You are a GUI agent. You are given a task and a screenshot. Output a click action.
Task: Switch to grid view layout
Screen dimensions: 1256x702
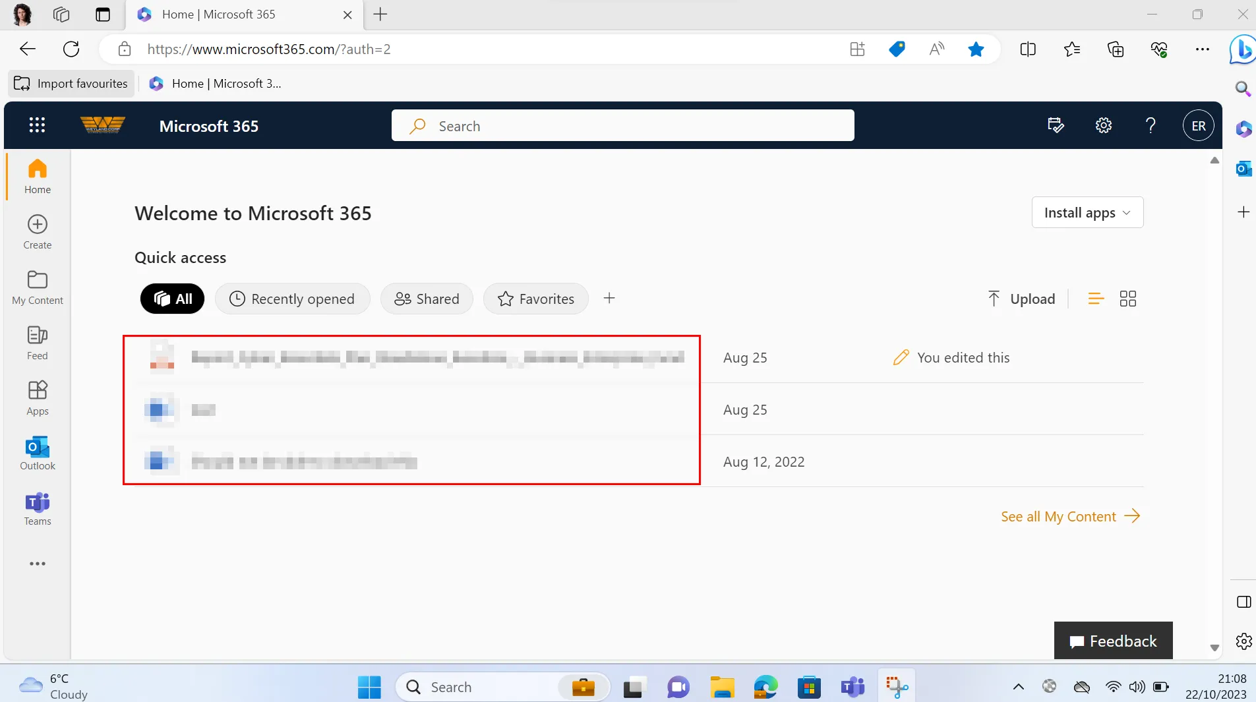click(x=1128, y=299)
